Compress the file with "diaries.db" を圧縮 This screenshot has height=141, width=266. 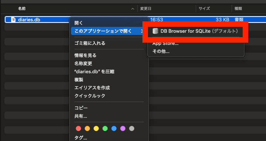click(94, 71)
